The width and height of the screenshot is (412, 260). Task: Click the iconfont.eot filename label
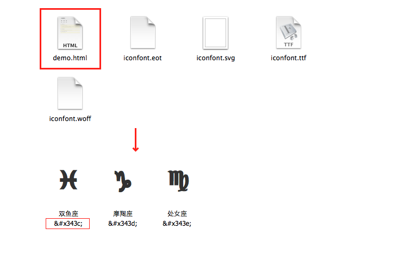tap(142, 58)
